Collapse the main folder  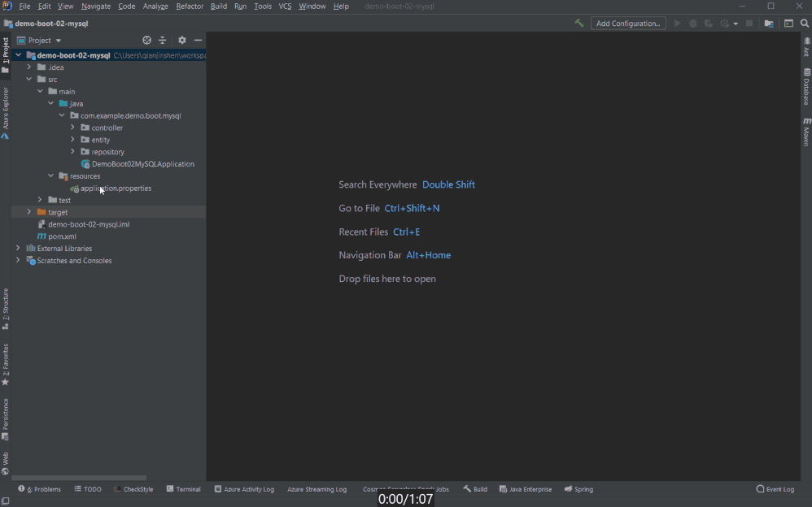[x=40, y=91]
